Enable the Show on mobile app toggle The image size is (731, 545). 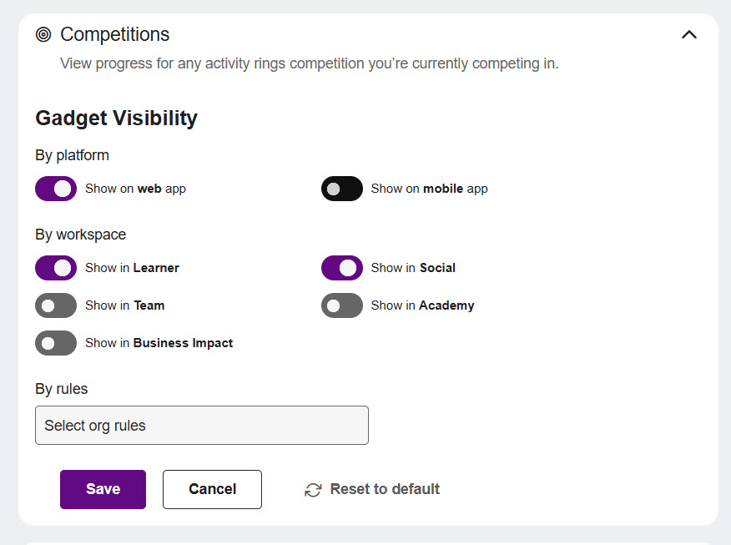pyautogui.click(x=342, y=189)
